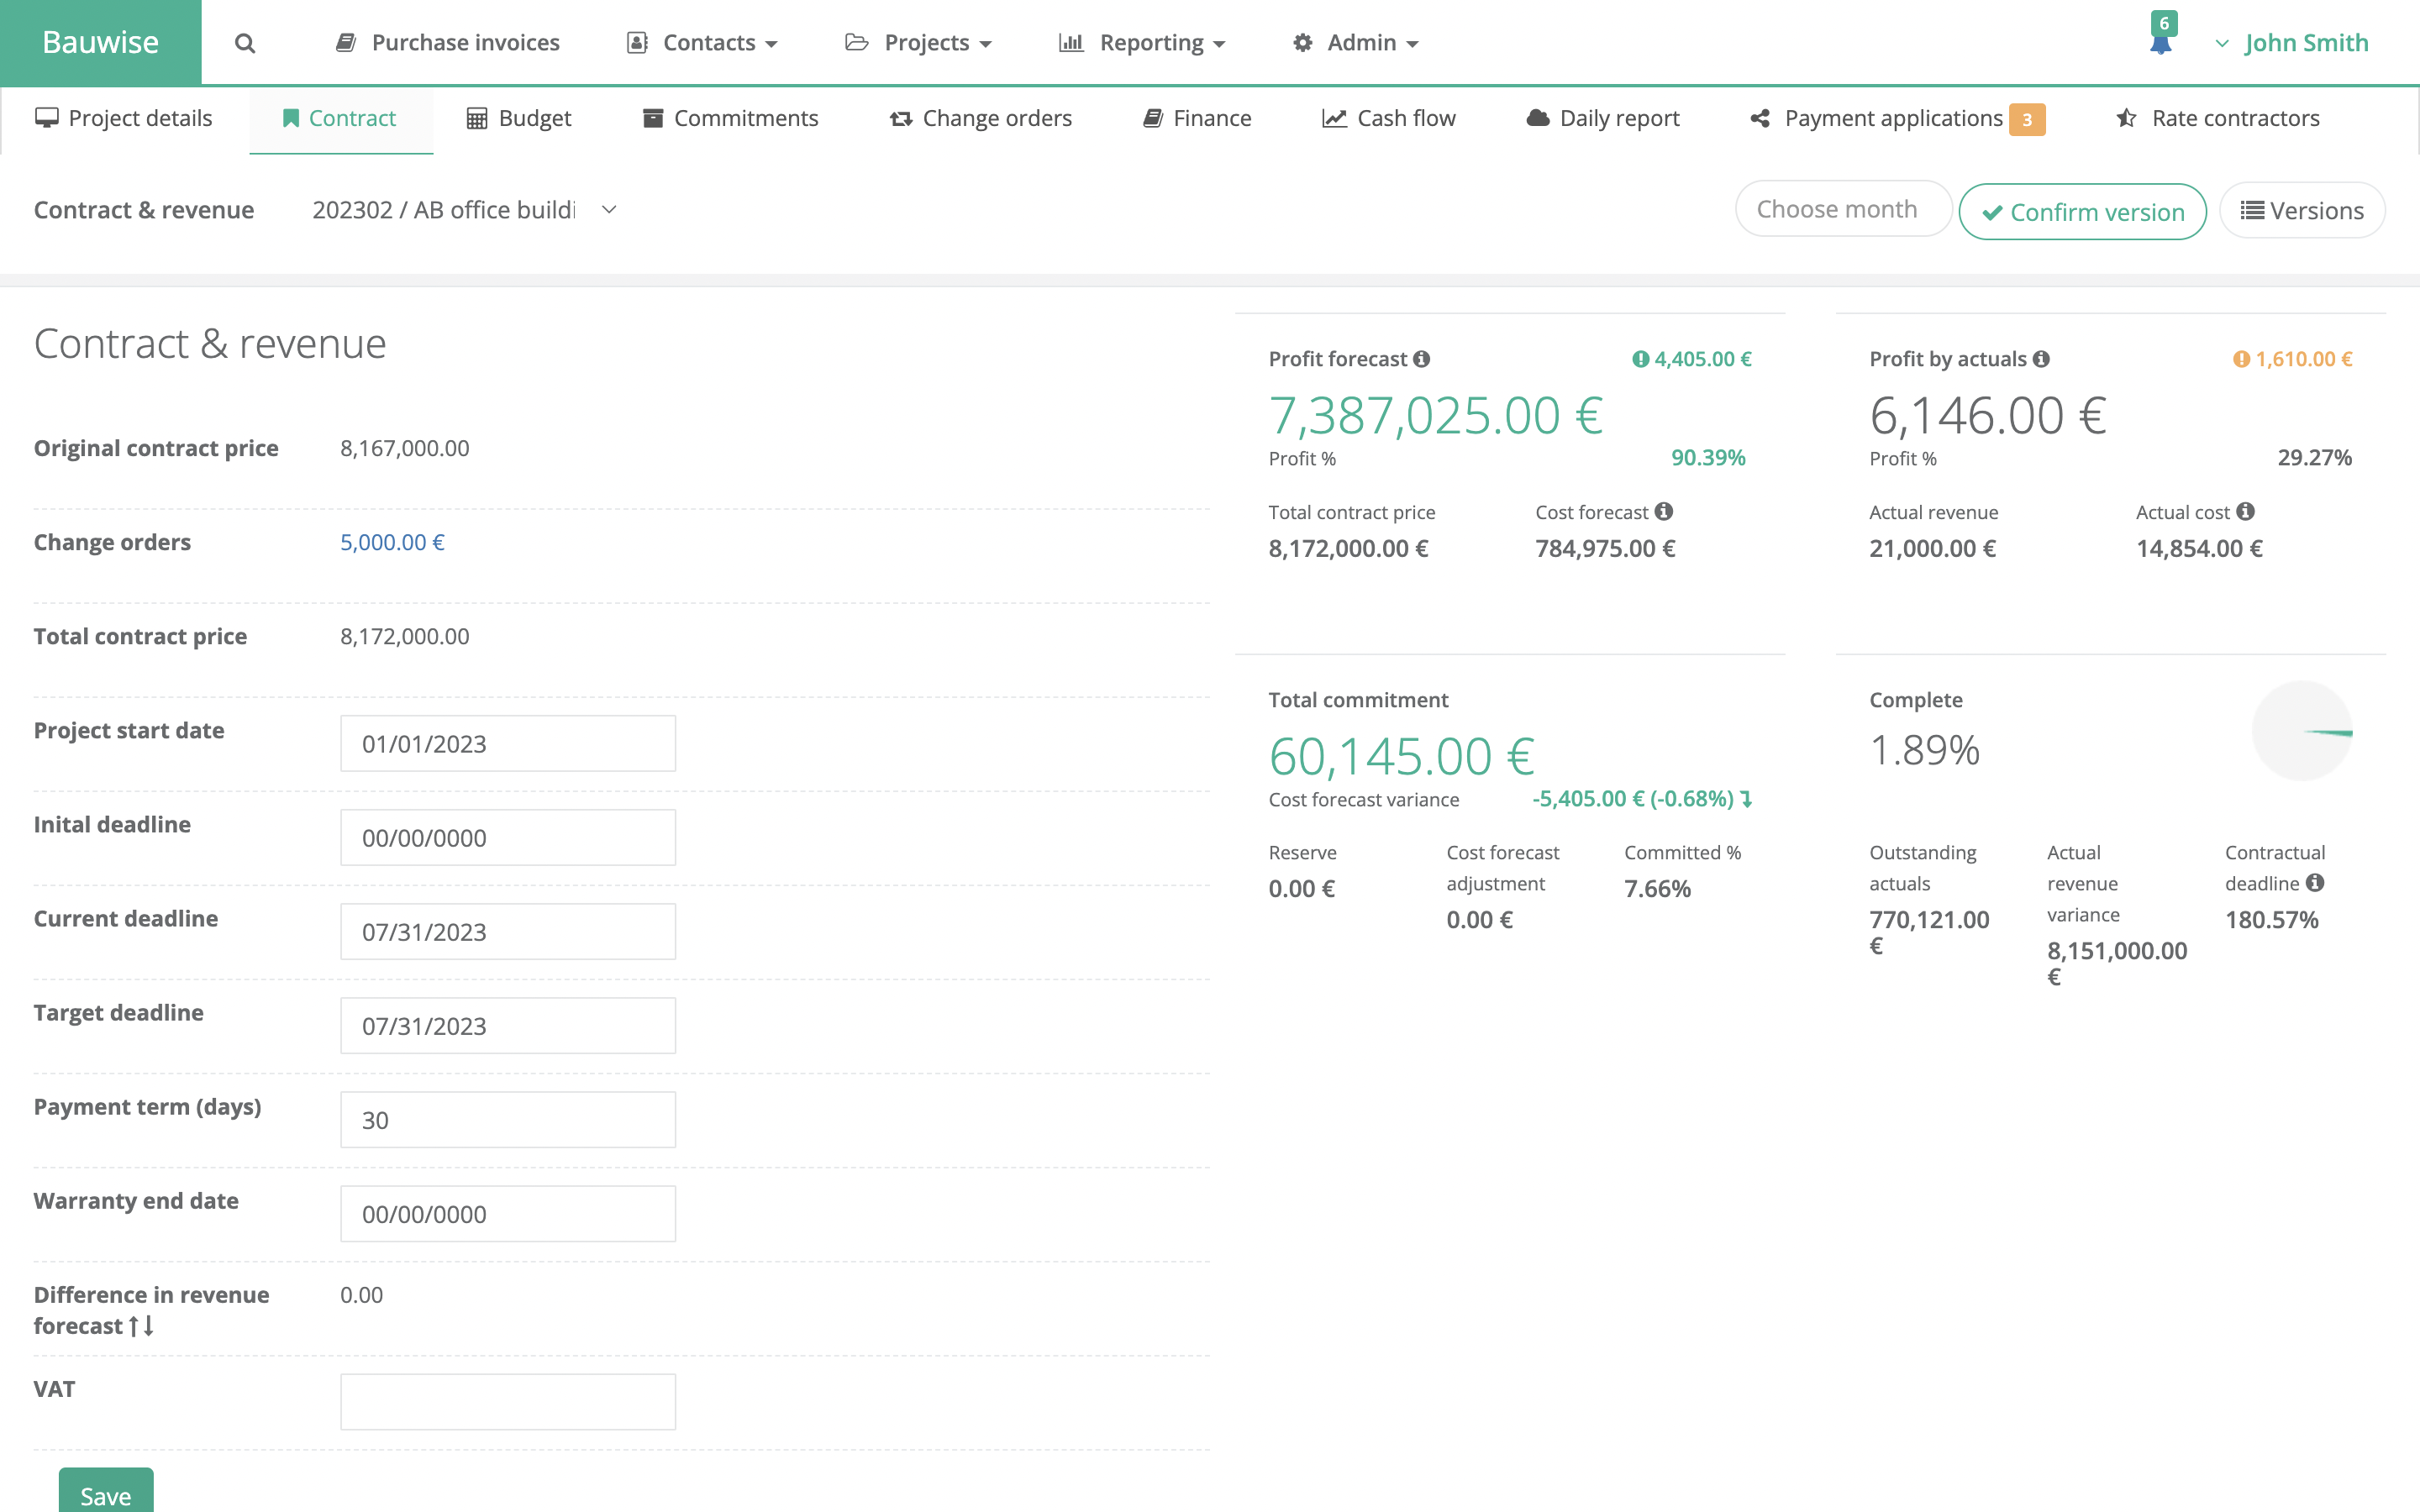Click the Difference in revenue forecast arrows icon
Image resolution: width=2420 pixels, height=1512 pixels.
(142, 1326)
